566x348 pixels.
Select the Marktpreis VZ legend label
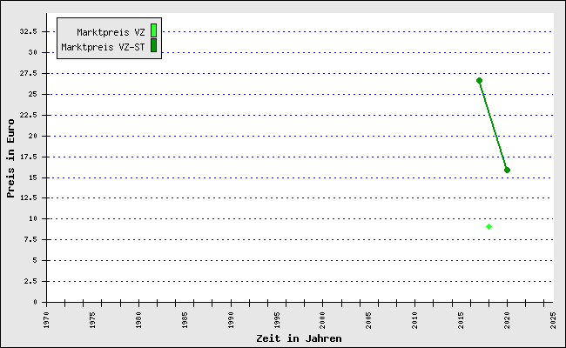(x=111, y=32)
